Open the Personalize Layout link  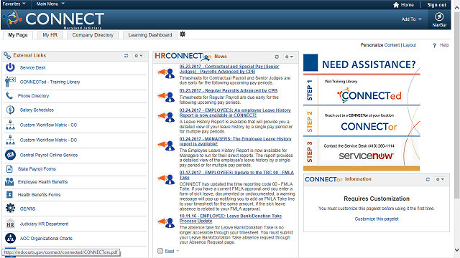[x=410, y=45]
